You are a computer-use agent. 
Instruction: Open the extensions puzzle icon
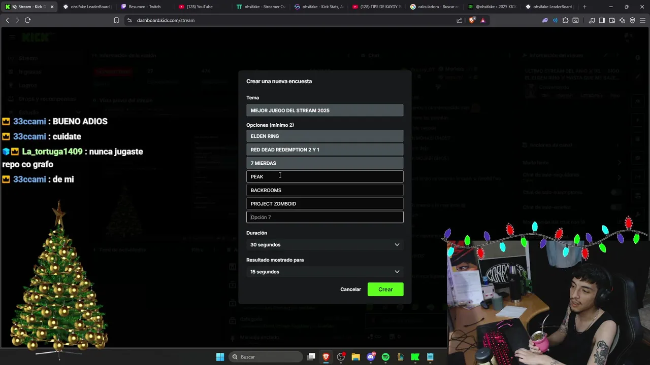565,20
